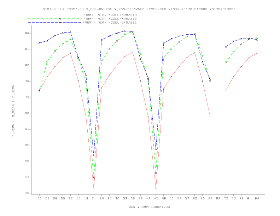Click the y-axis tick label 48
Viewport: 280px width, 216px height.
[x=28, y=193]
